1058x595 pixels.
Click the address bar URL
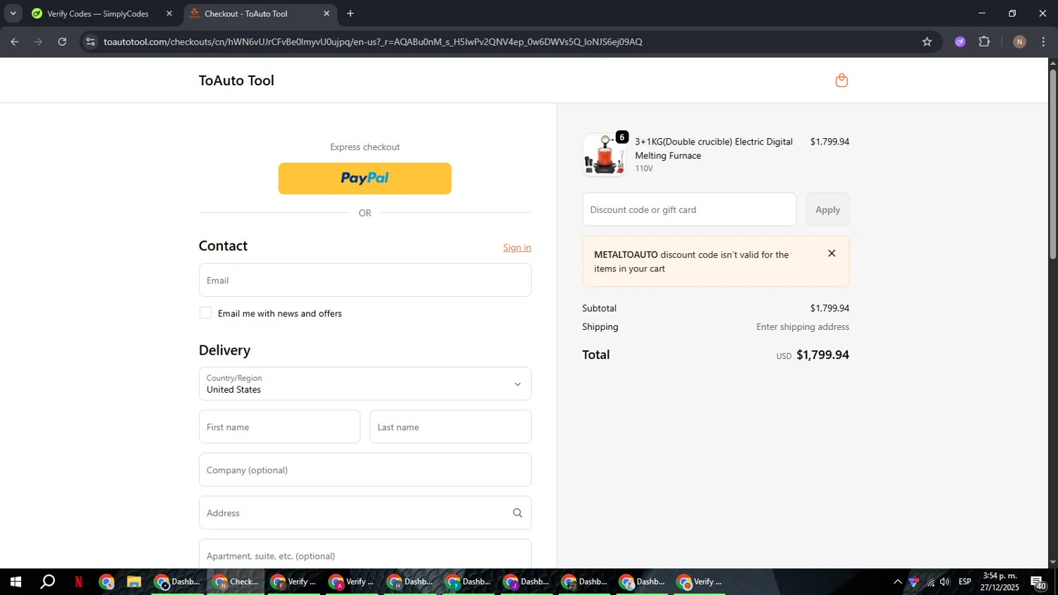[x=372, y=42]
